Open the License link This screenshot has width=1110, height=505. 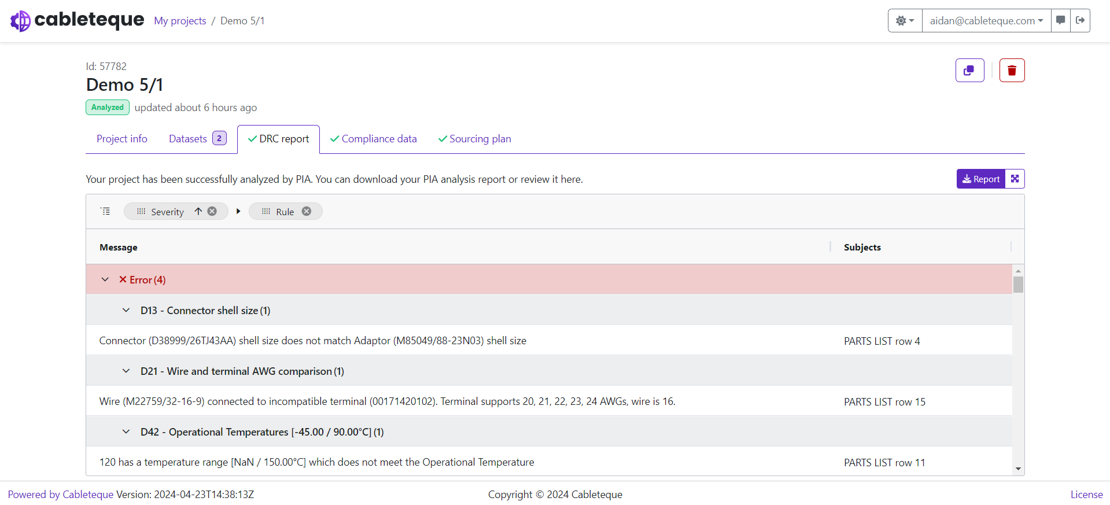[x=1086, y=495]
